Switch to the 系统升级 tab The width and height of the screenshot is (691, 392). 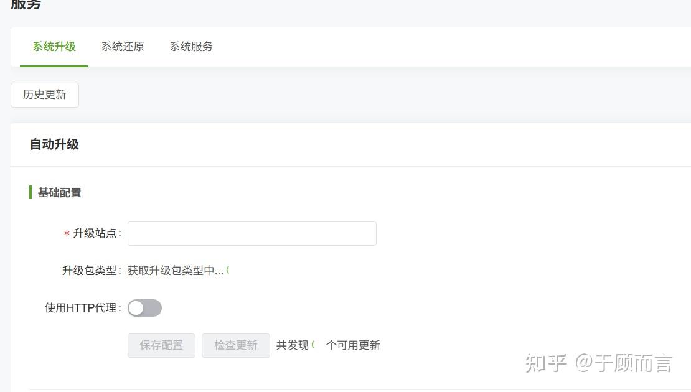click(x=54, y=47)
